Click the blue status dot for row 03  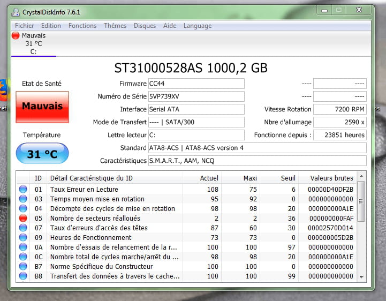[x=23, y=199]
